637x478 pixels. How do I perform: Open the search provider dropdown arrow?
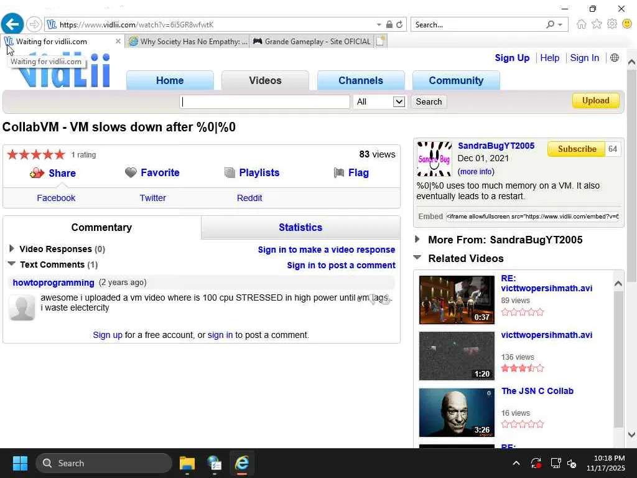click(560, 24)
